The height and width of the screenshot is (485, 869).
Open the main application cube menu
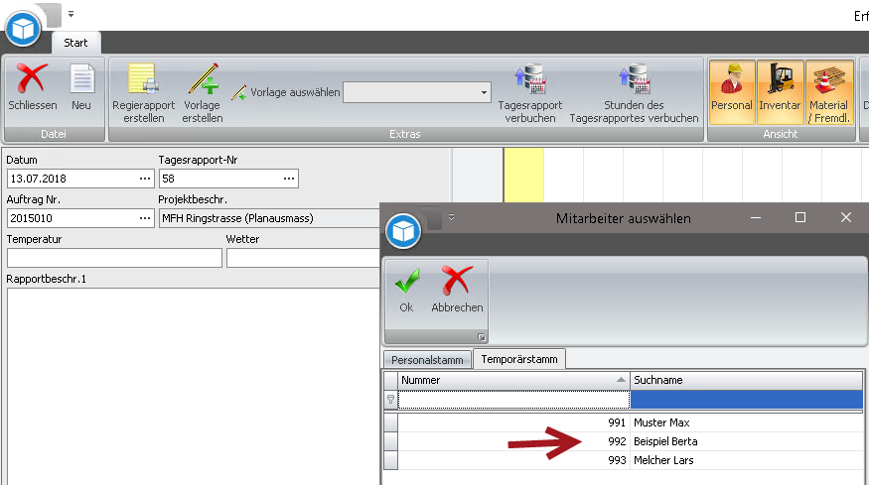(x=23, y=29)
